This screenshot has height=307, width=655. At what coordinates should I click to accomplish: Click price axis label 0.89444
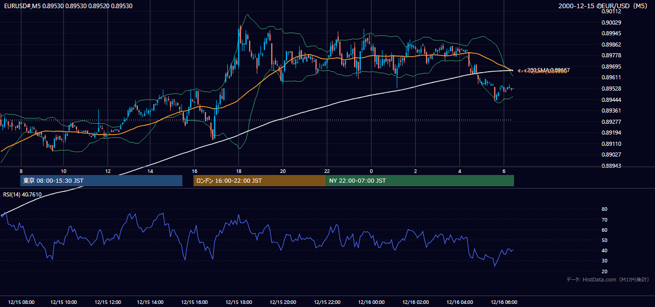point(611,100)
